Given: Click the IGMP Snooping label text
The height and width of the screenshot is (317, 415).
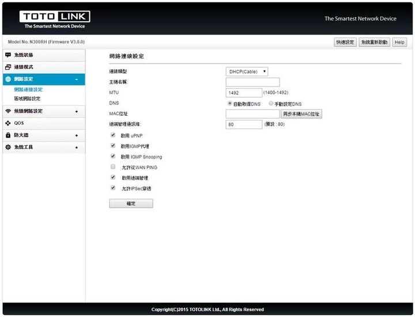Looking at the screenshot, I should point(141,157).
